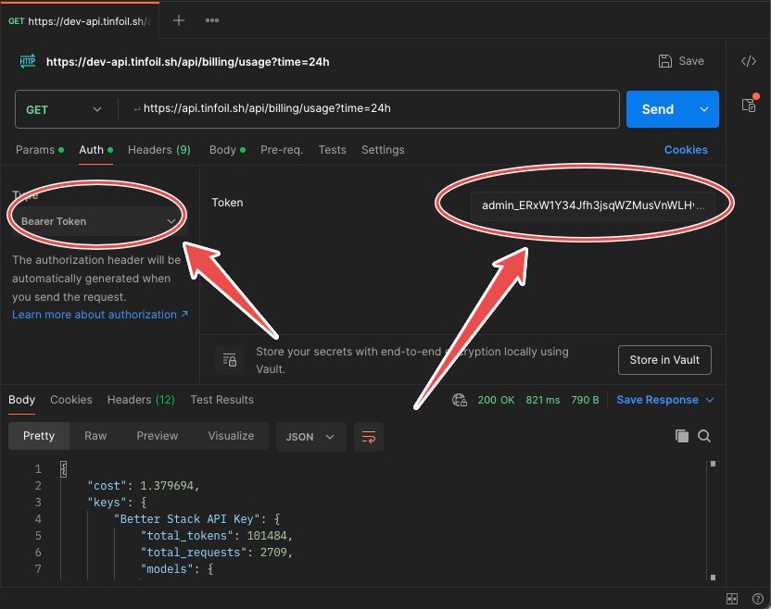The width and height of the screenshot is (771, 609).
Task: Click the Token value input field
Action: [x=592, y=205]
